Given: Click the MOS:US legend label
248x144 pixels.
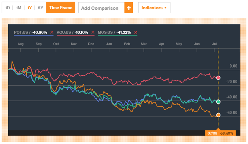Looking at the screenshot, I should tap(105, 32).
